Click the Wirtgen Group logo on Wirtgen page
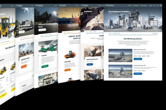This screenshot has width=166, height=110. [x=19, y=6]
